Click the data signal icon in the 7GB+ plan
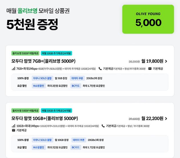 13,69
